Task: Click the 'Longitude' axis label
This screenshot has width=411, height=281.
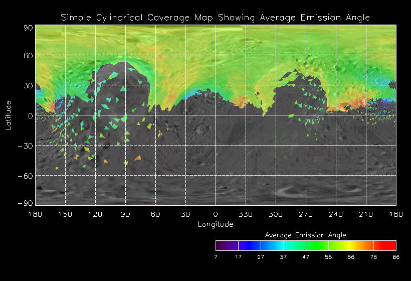Action: pyautogui.click(x=216, y=224)
